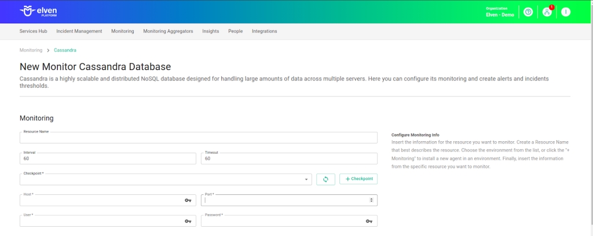Click the Elven Platform logo
The height and width of the screenshot is (236, 593).
point(38,12)
